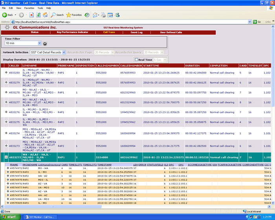Image resolution: width=275 pixels, height=220 pixels.
Task: Click the address URL field
Action: point(130,22)
